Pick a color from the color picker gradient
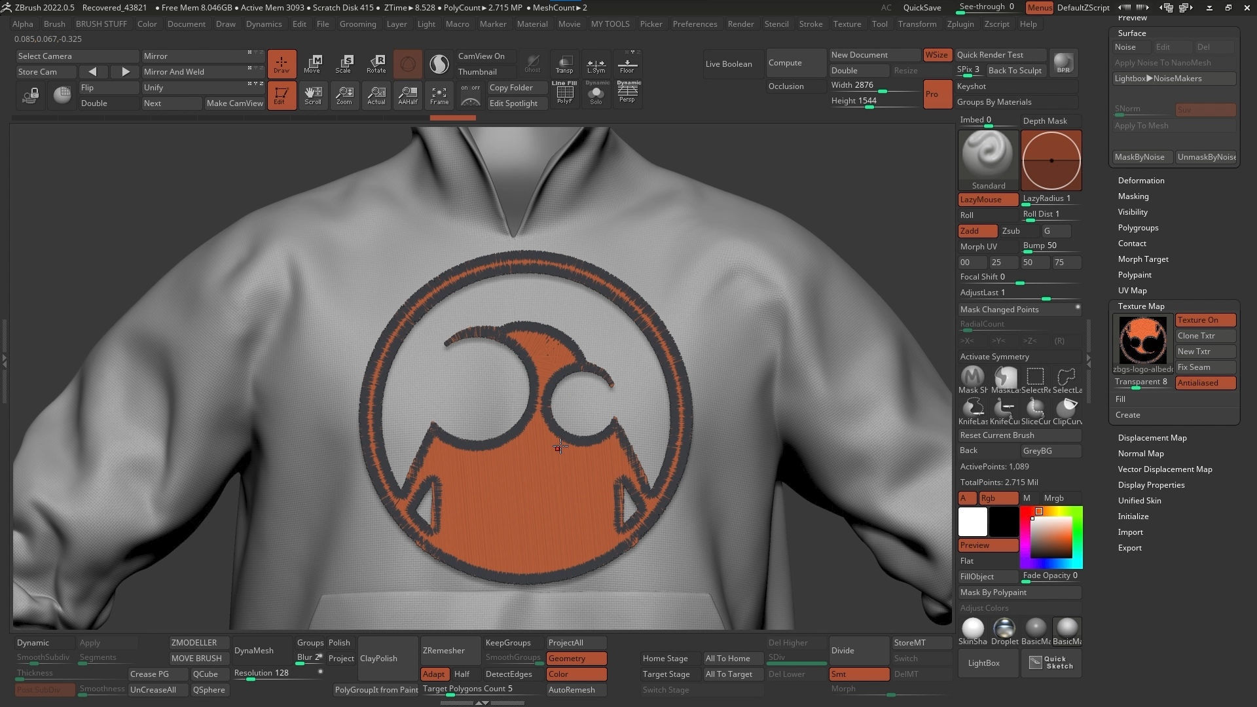Viewport: 1257px width, 707px height. pos(1051,537)
